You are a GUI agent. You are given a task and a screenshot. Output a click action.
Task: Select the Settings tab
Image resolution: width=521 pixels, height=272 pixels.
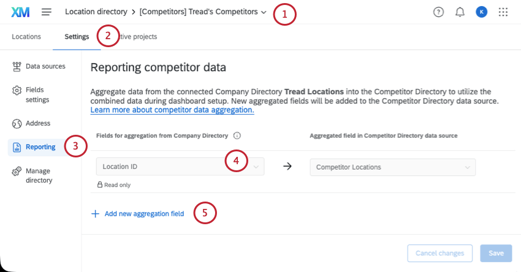(x=77, y=37)
